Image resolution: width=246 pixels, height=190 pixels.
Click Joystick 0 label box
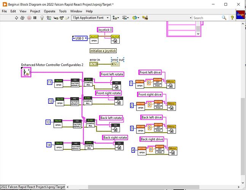click(105, 30)
